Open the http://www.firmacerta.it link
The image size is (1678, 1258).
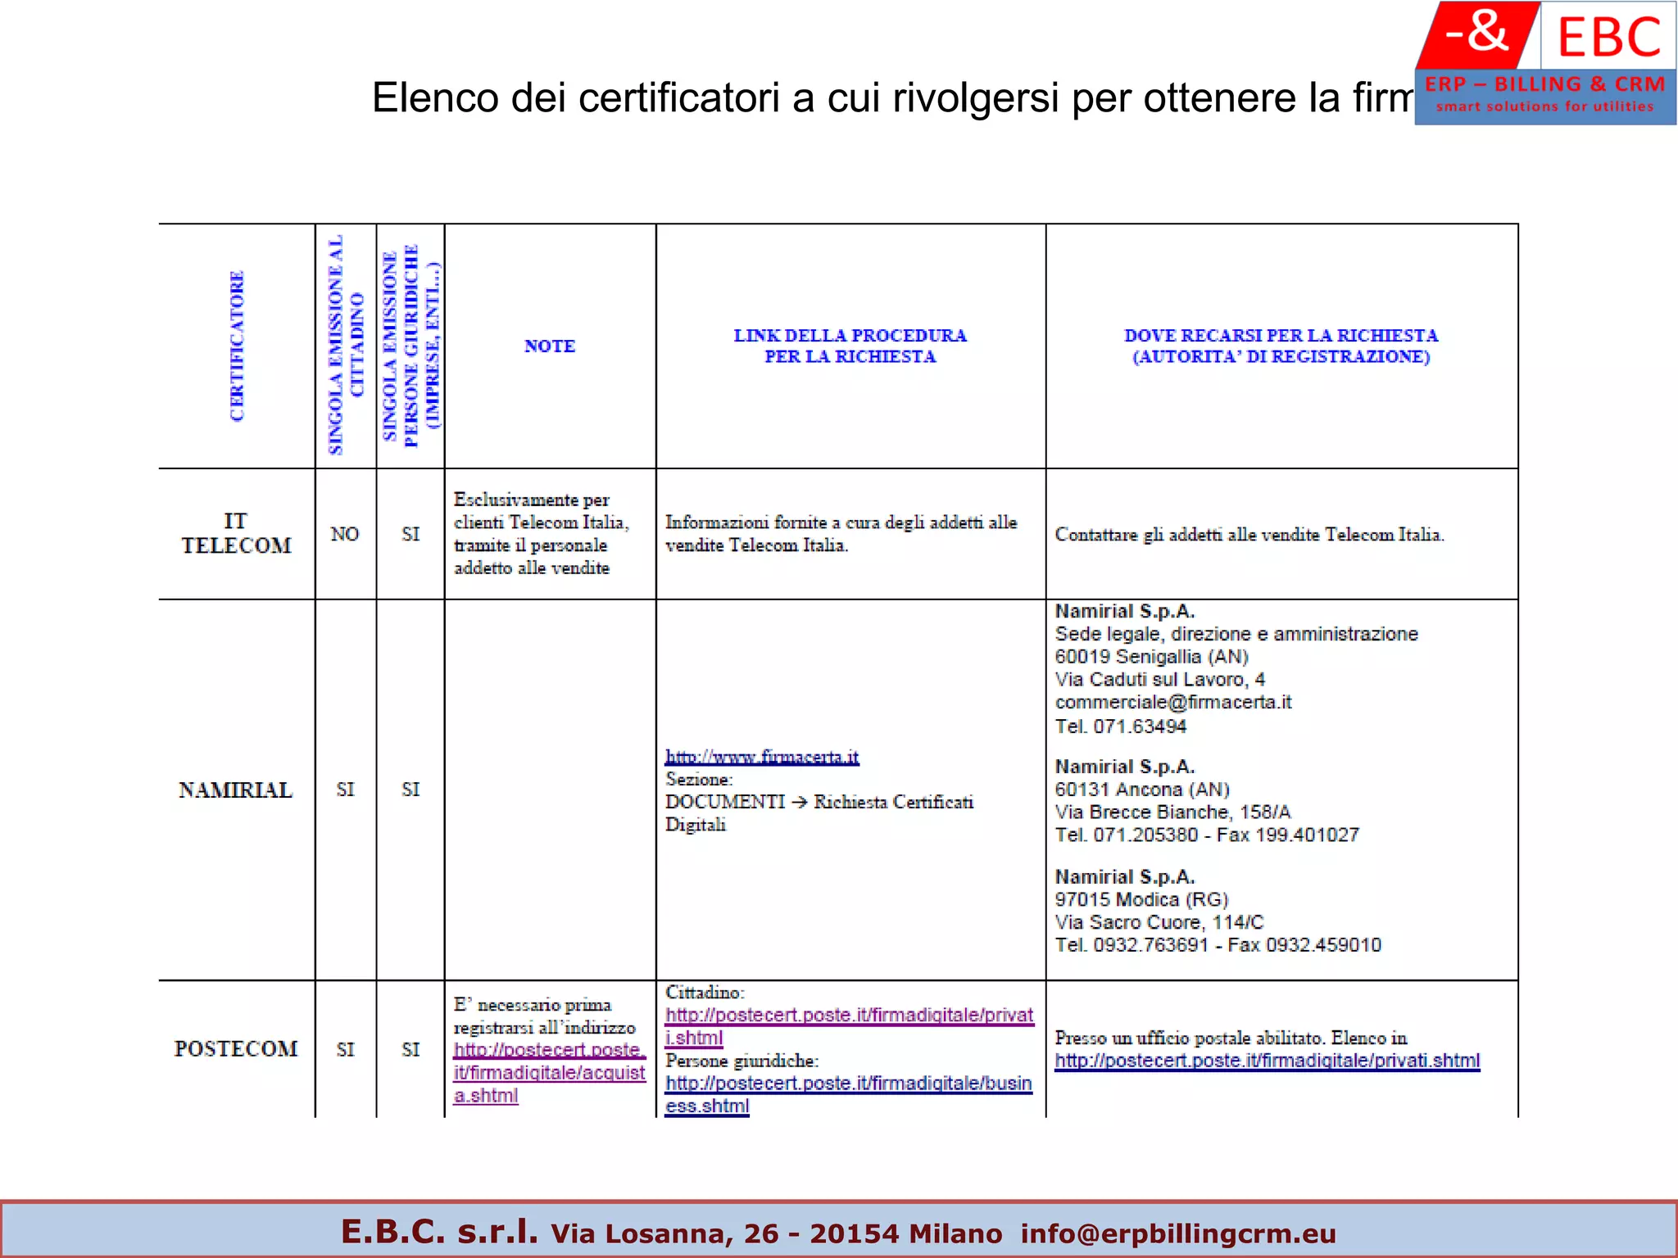(762, 757)
